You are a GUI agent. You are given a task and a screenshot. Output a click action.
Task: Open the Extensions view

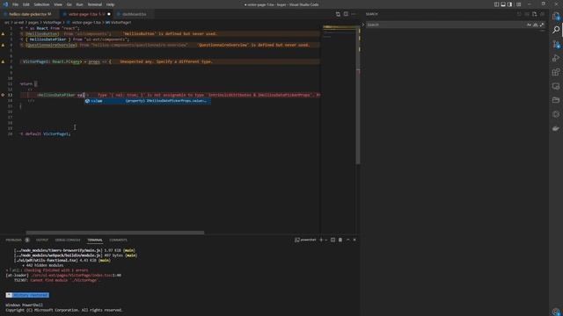556,72
